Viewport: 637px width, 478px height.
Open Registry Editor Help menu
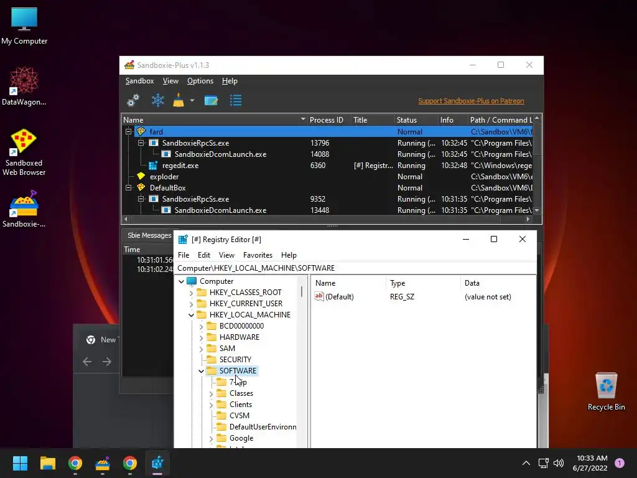[289, 255]
